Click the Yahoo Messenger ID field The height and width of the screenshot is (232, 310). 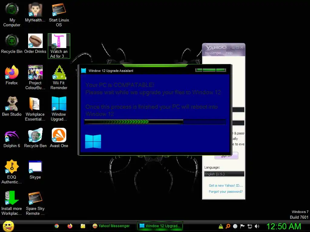coord(238,110)
